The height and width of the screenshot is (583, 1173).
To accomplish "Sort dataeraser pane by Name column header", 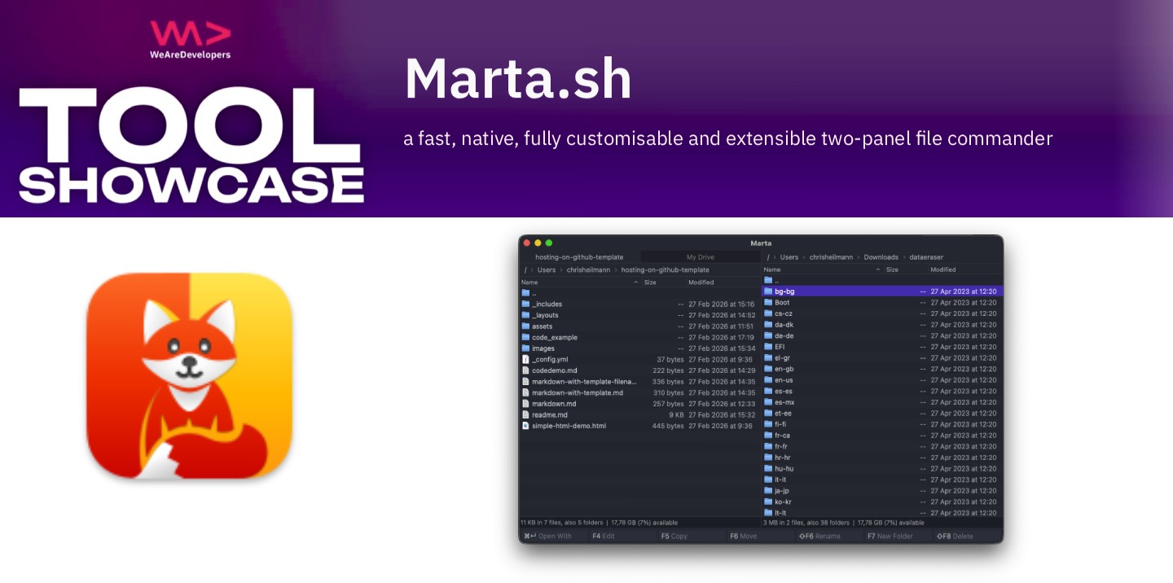I will pos(823,270).
